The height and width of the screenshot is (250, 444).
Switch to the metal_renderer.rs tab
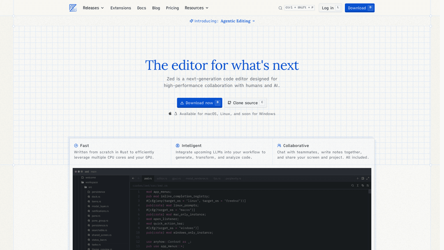pyautogui.click(x=197, y=178)
